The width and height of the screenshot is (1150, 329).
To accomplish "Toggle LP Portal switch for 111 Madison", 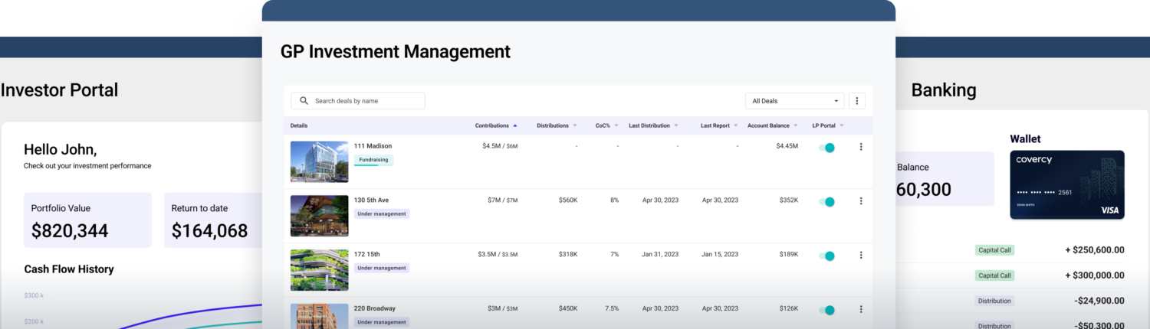I will 826,148.
